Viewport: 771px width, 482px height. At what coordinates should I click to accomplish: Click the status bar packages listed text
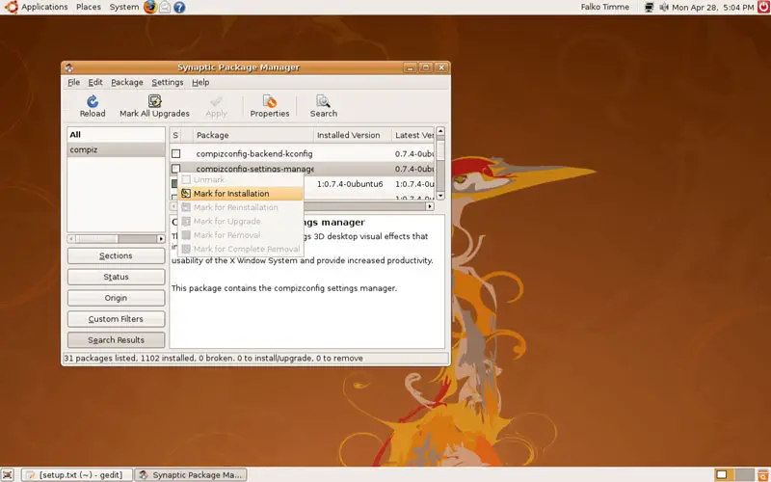(x=213, y=358)
